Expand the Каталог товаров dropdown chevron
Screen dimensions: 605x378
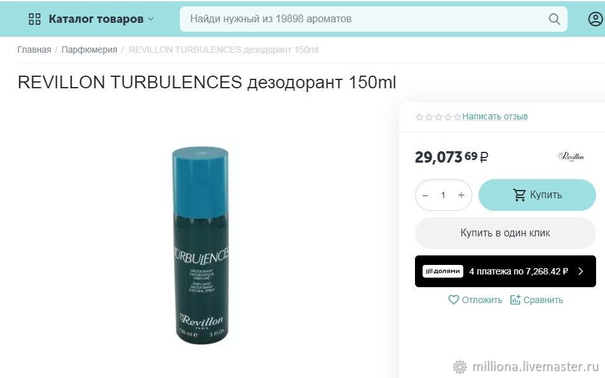click(151, 19)
